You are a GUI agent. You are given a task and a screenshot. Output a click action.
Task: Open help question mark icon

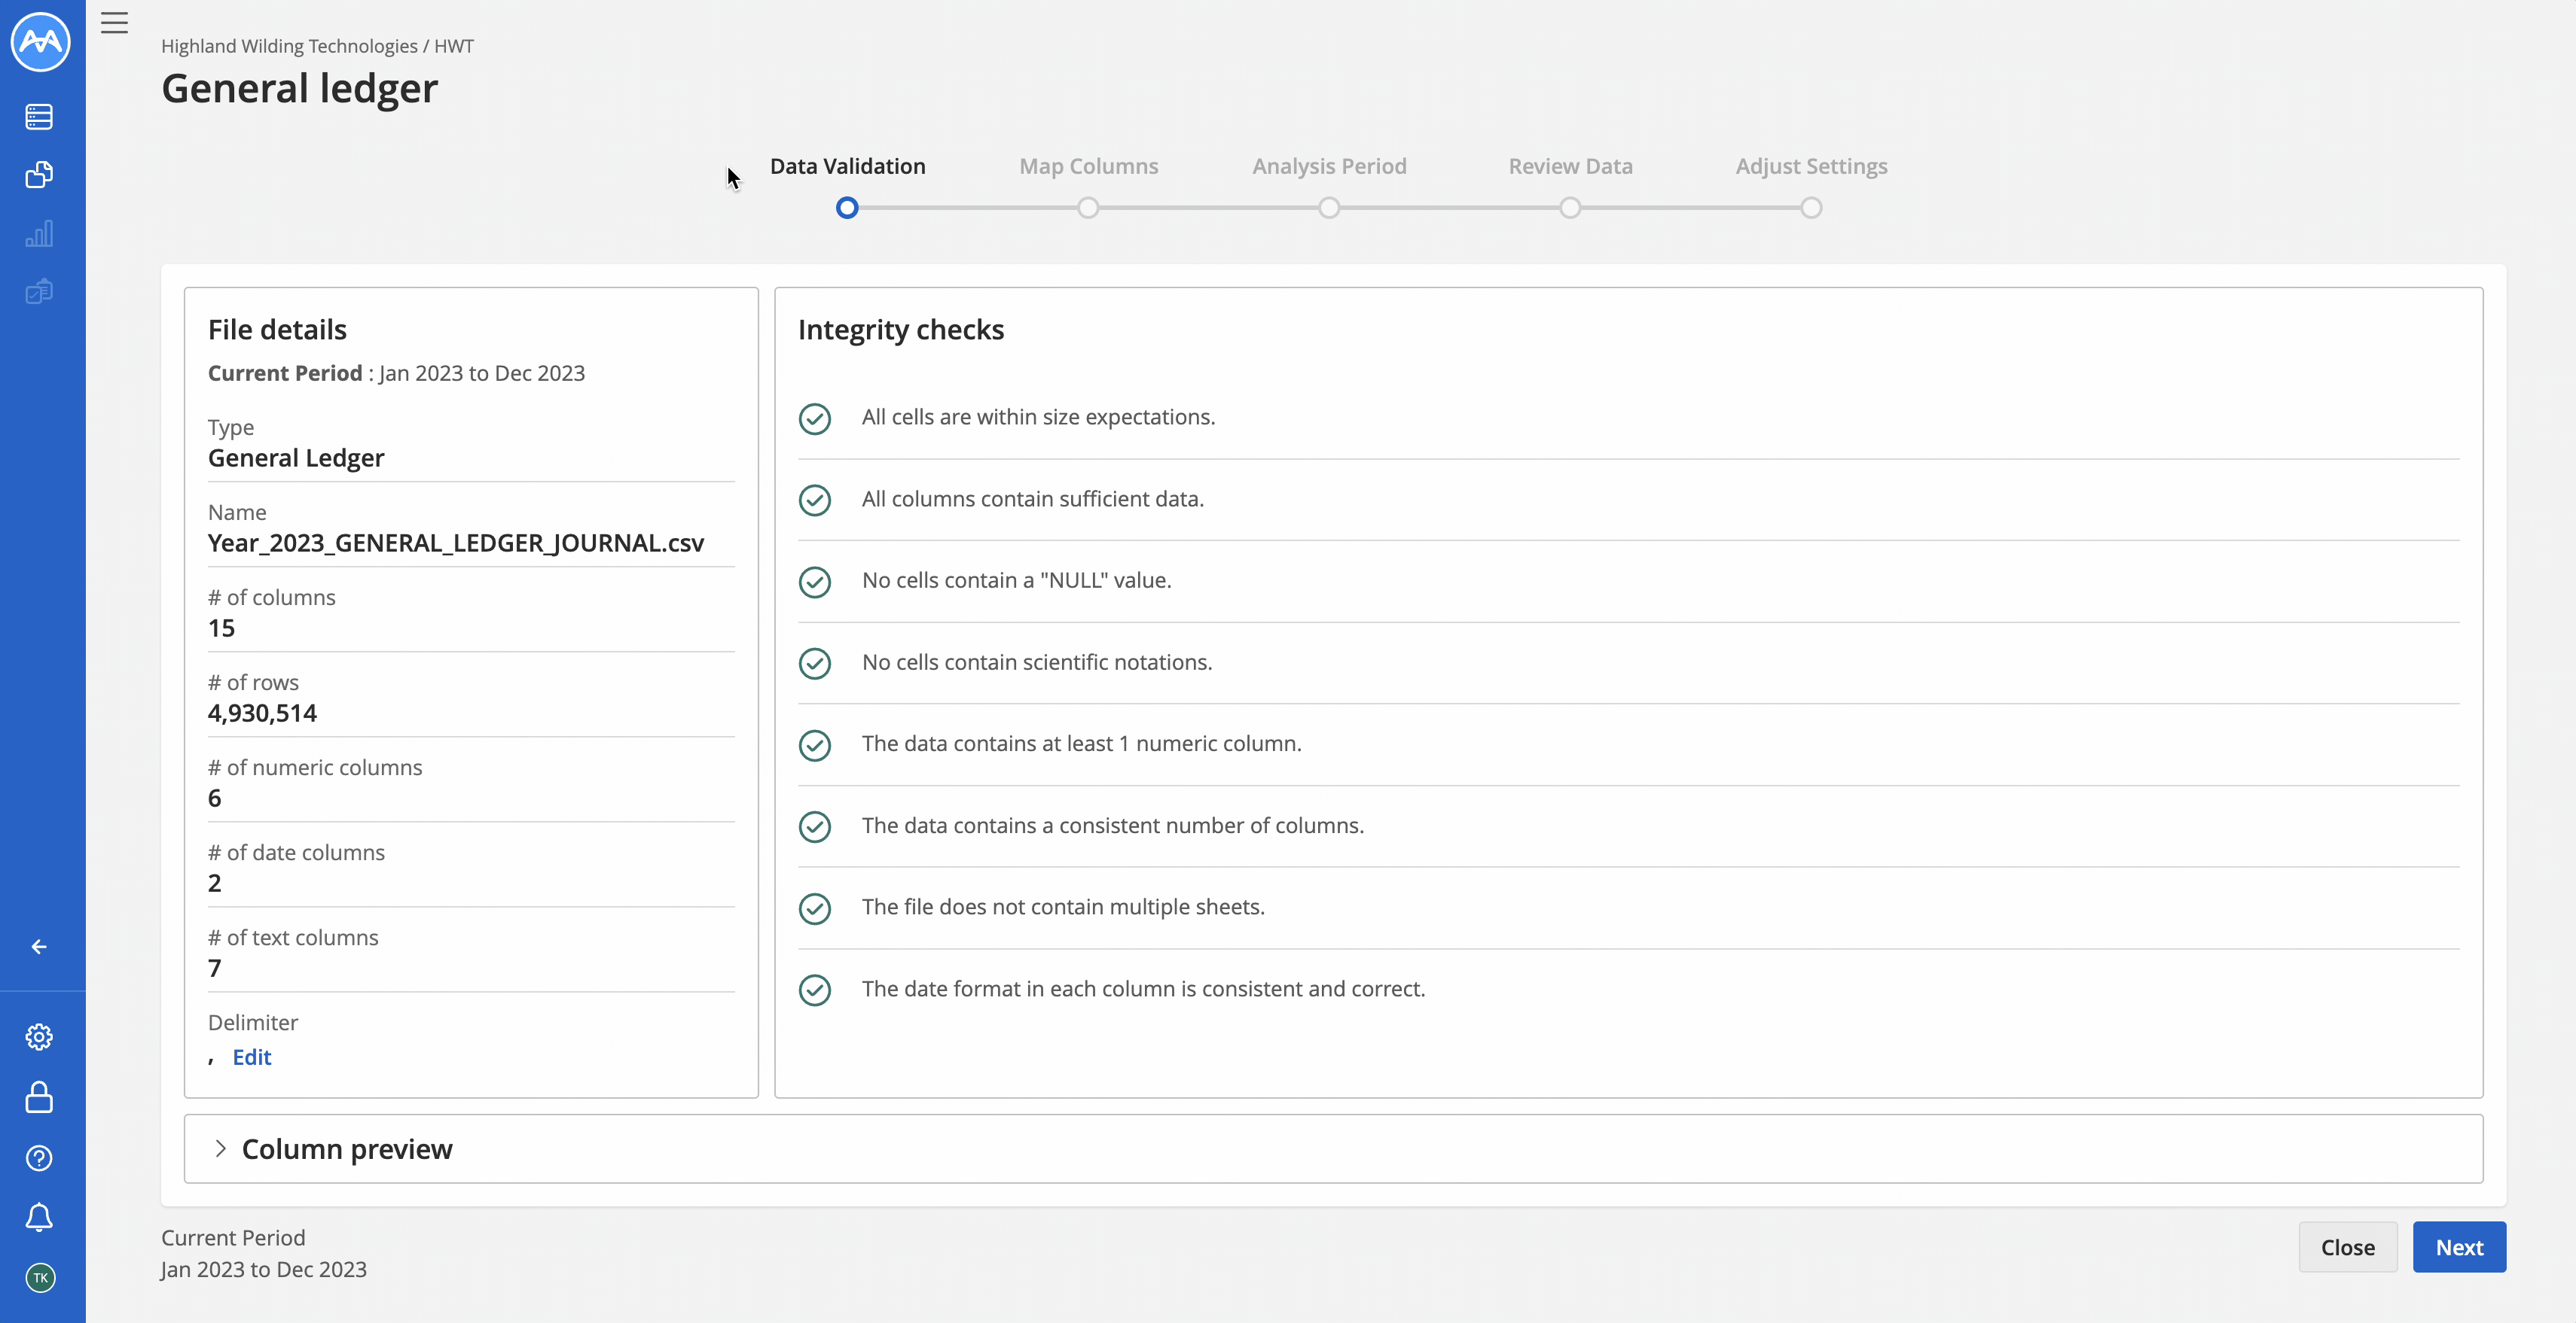coord(39,1158)
